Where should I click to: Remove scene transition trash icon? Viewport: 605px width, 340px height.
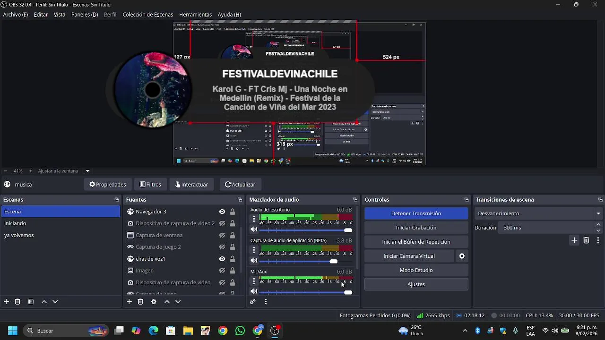pyautogui.click(x=586, y=240)
